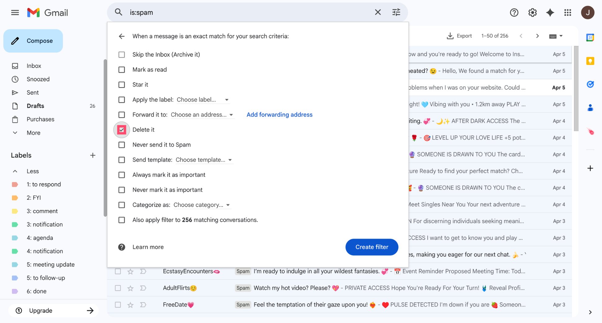Check Categorize as option

pyautogui.click(x=122, y=205)
